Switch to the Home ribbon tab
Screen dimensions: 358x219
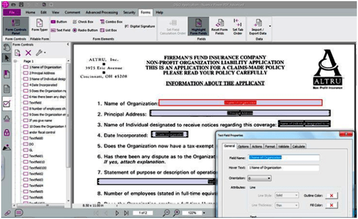point(30,12)
